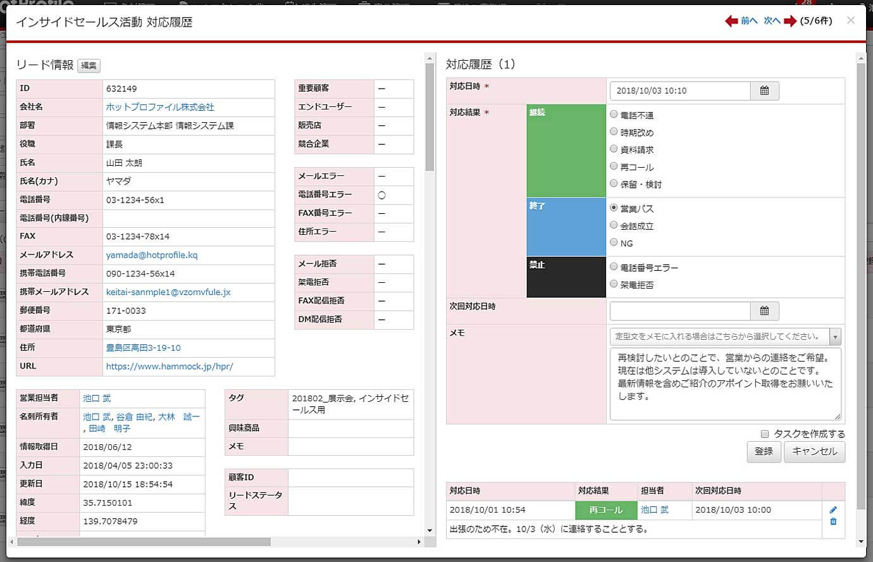Click the 編集 button next to リード情報
The image size is (873, 562).
click(89, 66)
